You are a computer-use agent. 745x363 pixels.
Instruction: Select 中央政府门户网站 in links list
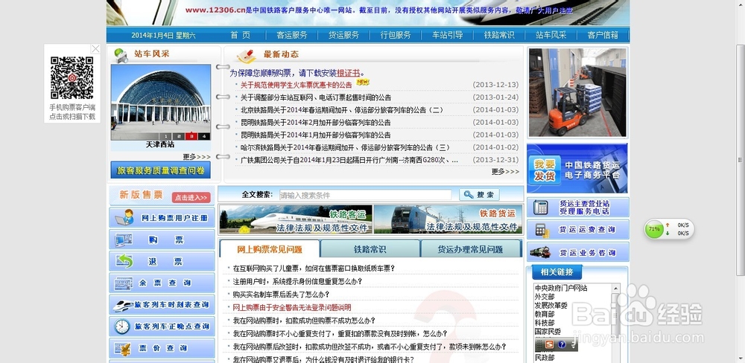(561, 288)
